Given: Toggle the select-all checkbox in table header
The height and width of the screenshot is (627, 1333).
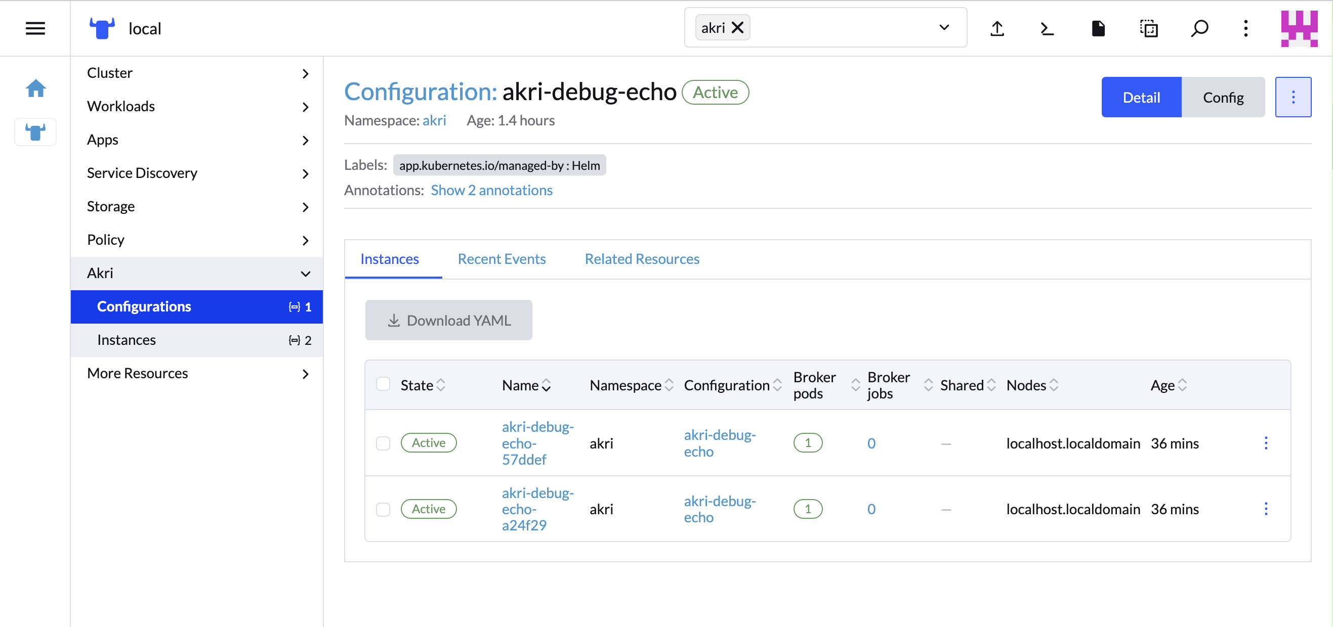Looking at the screenshot, I should tap(383, 384).
